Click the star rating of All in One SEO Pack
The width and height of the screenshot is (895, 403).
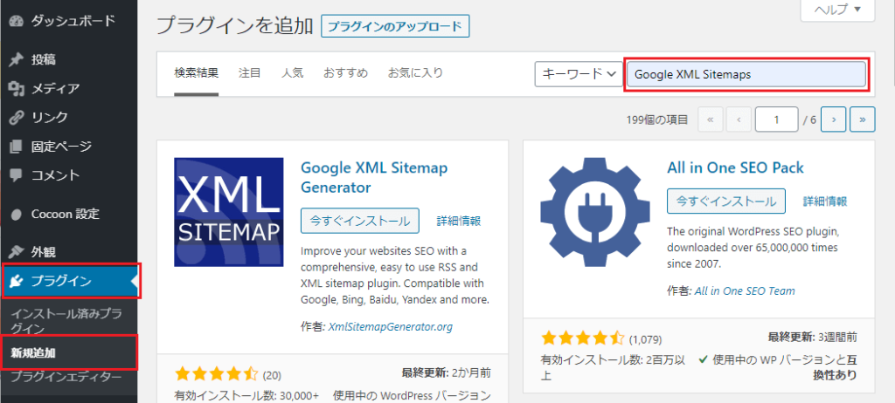click(583, 338)
